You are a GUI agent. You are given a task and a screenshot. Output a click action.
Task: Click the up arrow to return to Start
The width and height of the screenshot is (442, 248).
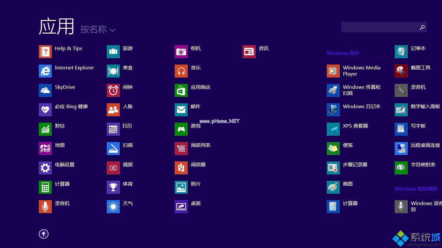(44, 234)
